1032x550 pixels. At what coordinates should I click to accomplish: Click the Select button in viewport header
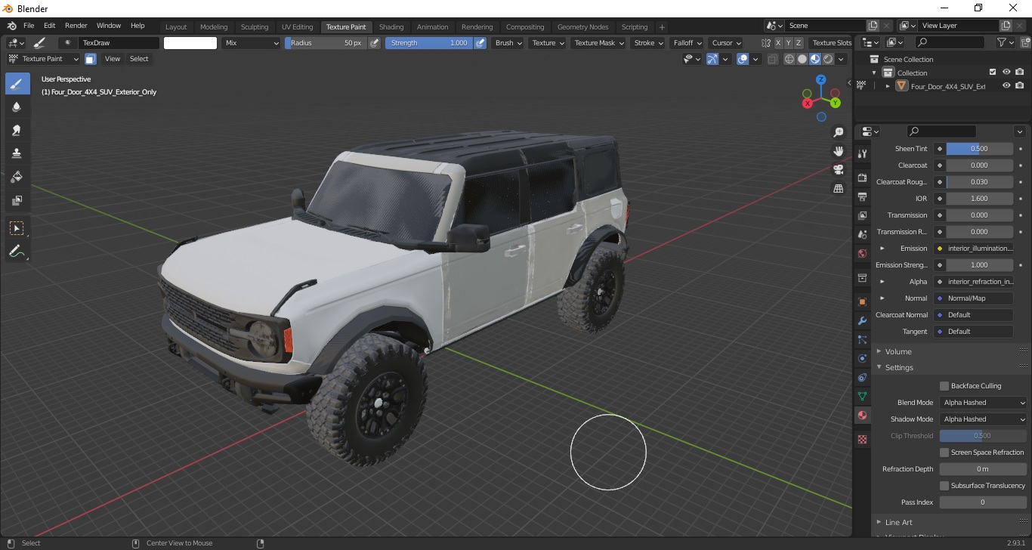pyautogui.click(x=139, y=59)
